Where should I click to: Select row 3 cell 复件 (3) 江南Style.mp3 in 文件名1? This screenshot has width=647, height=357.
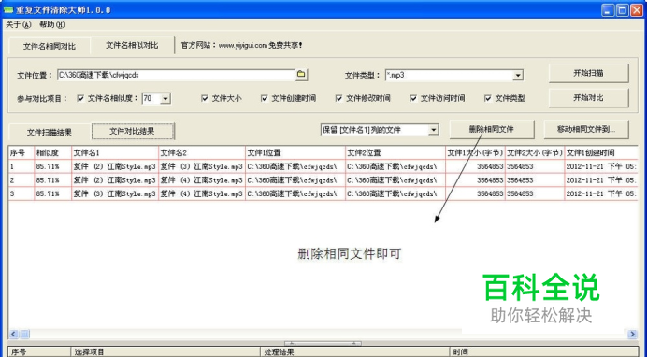(x=115, y=193)
